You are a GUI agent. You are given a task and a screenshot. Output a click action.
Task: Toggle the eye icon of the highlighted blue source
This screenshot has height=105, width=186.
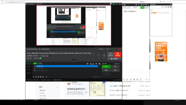point(35,66)
